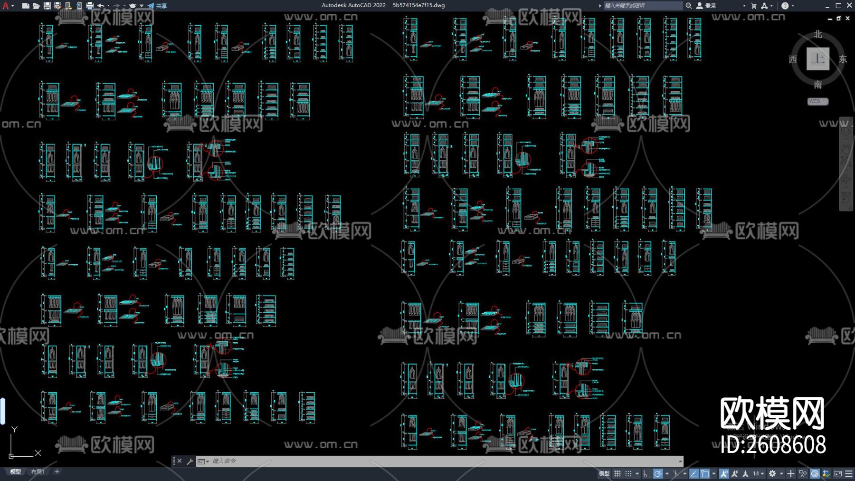Toggle clean screen mode icon
The image size is (855, 481).
point(838,473)
